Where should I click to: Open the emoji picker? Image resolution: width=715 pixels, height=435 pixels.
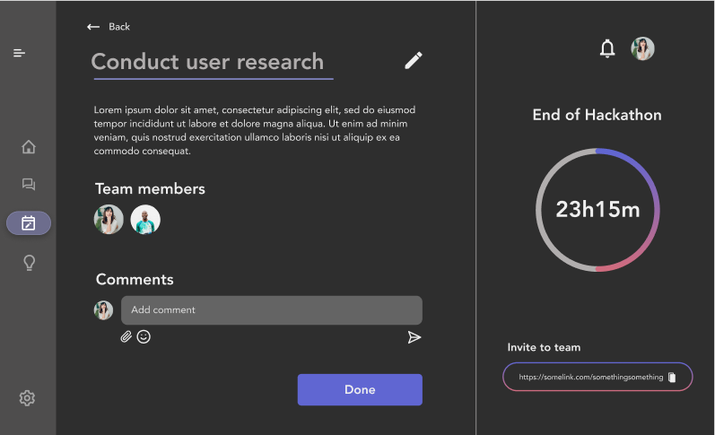coord(144,337)
